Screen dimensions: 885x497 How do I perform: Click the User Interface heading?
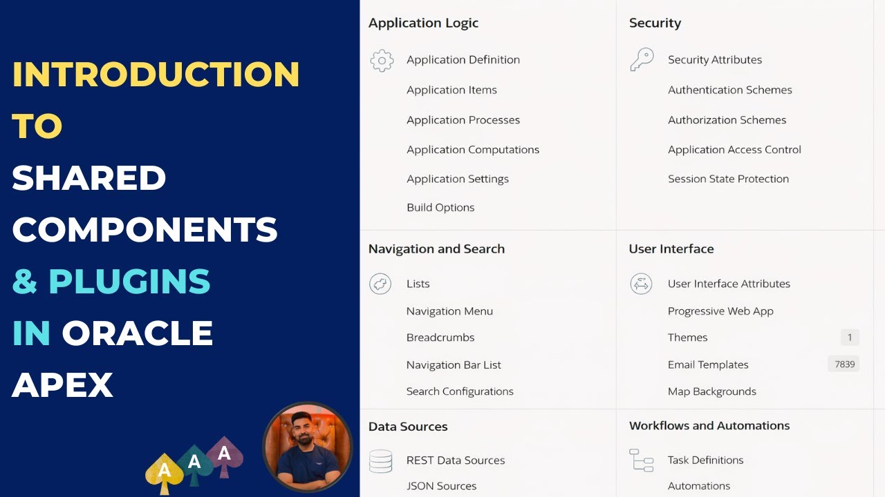671,249
